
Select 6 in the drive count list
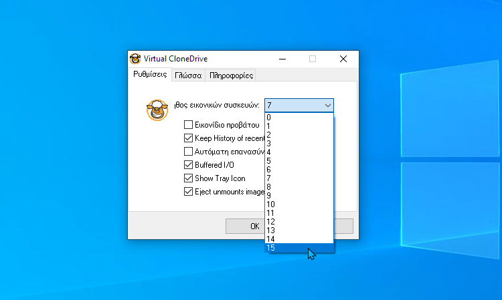(x=299, y=169)
